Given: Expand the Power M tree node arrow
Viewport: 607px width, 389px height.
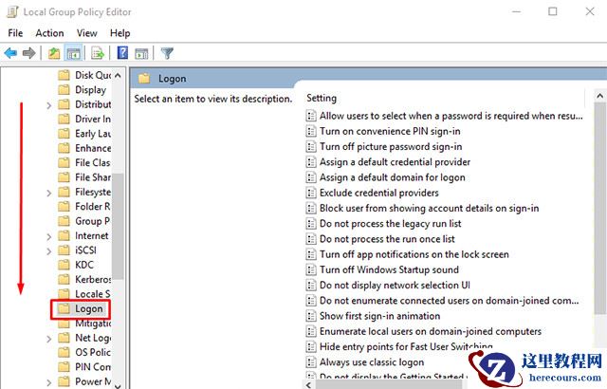Looking at the screenshot, I should point(48,382).
